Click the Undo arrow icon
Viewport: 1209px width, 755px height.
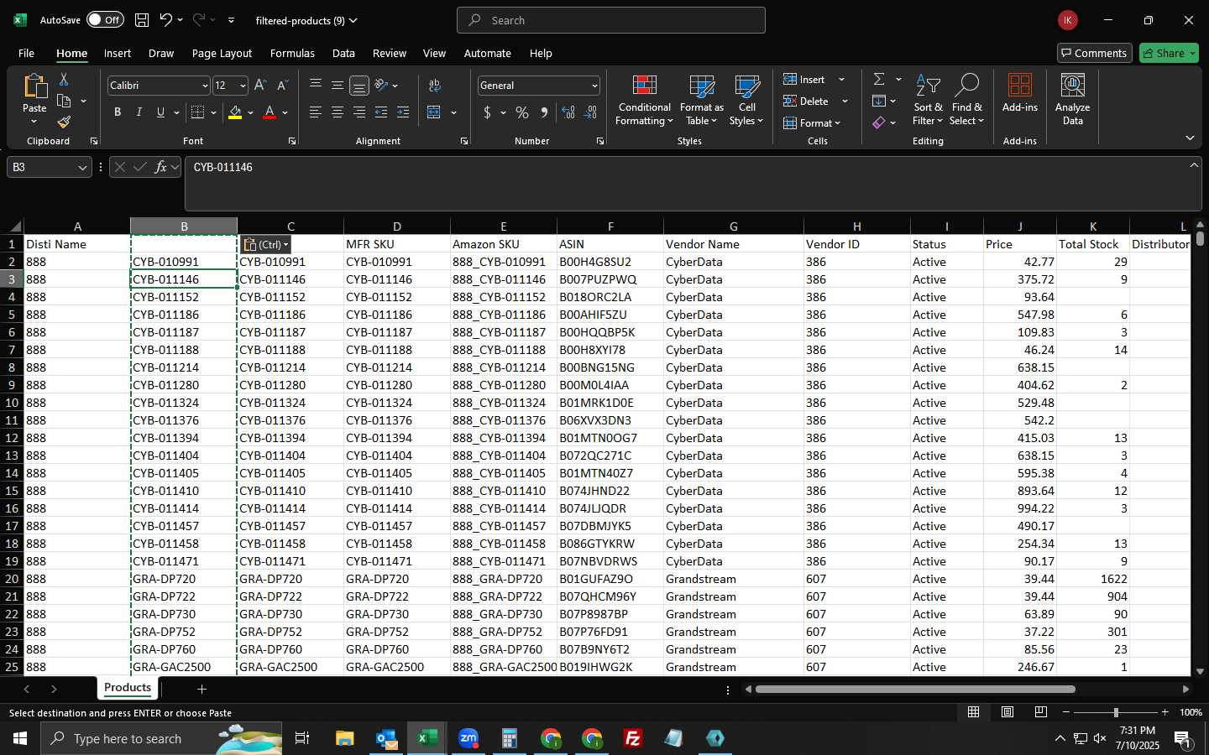coord(166,20)
